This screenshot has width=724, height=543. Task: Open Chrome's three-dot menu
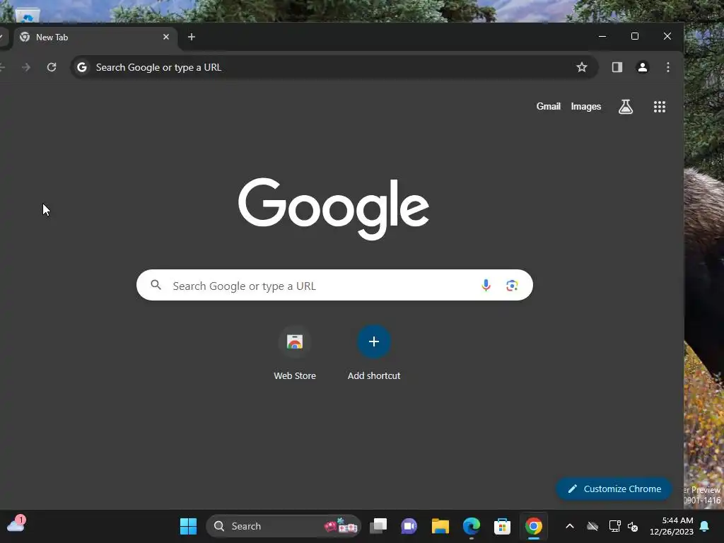[668, 67]
